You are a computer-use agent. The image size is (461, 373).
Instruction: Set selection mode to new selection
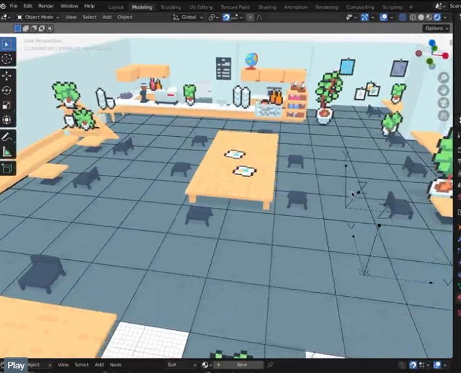click(18, 28)
